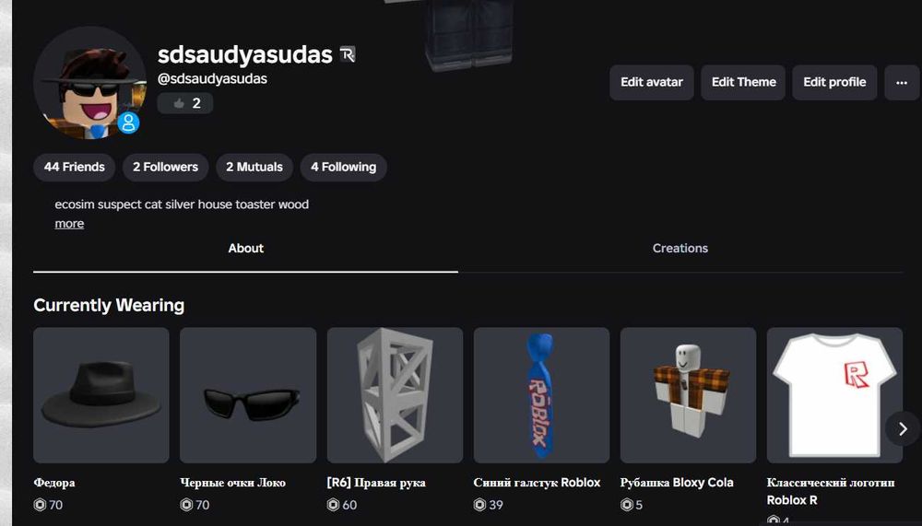Open the 2 Mutuals pill

click(x=254, y=167)
